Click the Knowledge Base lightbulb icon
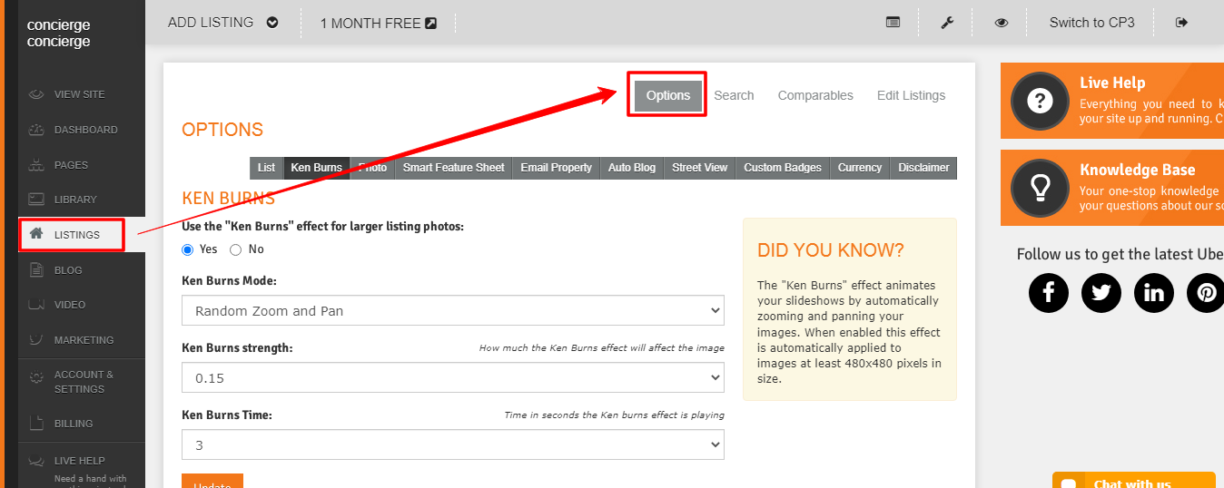Screen dimensions: 1224x488 pos(1040,188)
